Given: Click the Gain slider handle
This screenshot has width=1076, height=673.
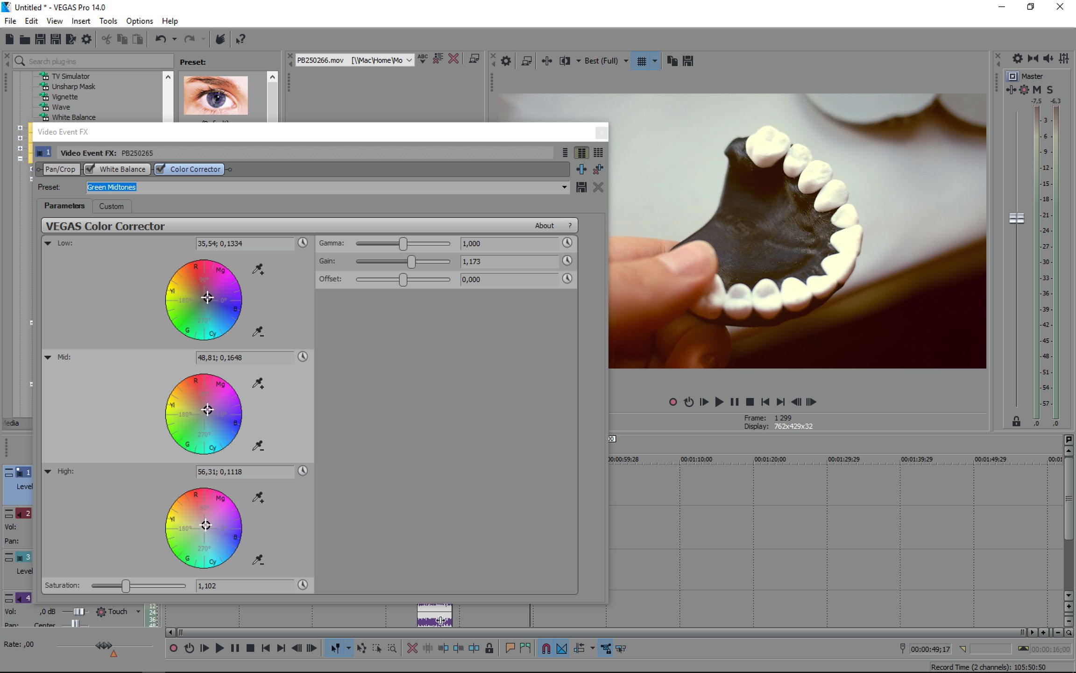Looking at the screenshot, I should pos(411,261).
